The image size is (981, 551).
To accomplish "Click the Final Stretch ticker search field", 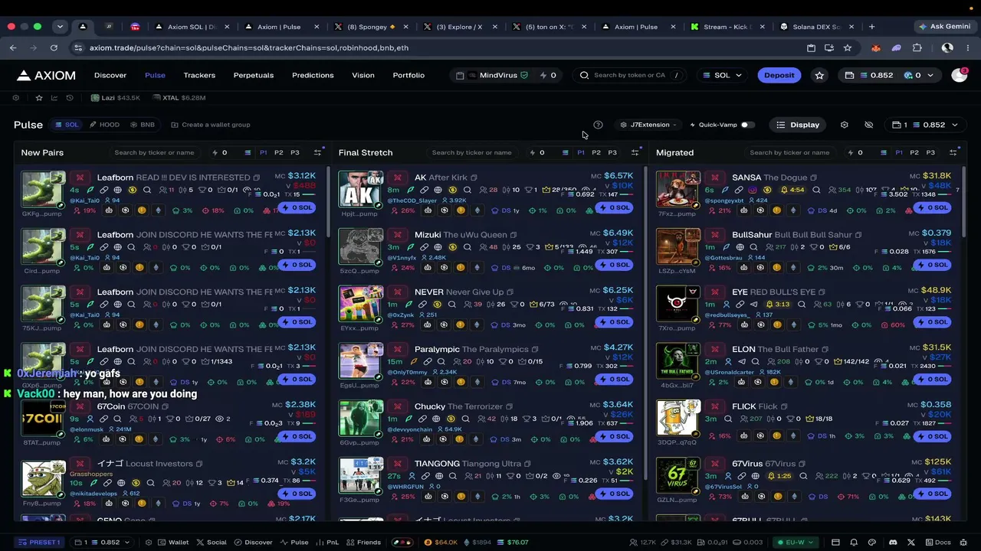I will pyautogui.click(x=471, y=152).
